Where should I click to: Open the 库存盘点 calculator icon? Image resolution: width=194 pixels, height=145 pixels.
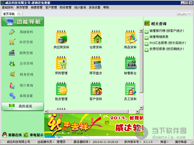[96, 63]
